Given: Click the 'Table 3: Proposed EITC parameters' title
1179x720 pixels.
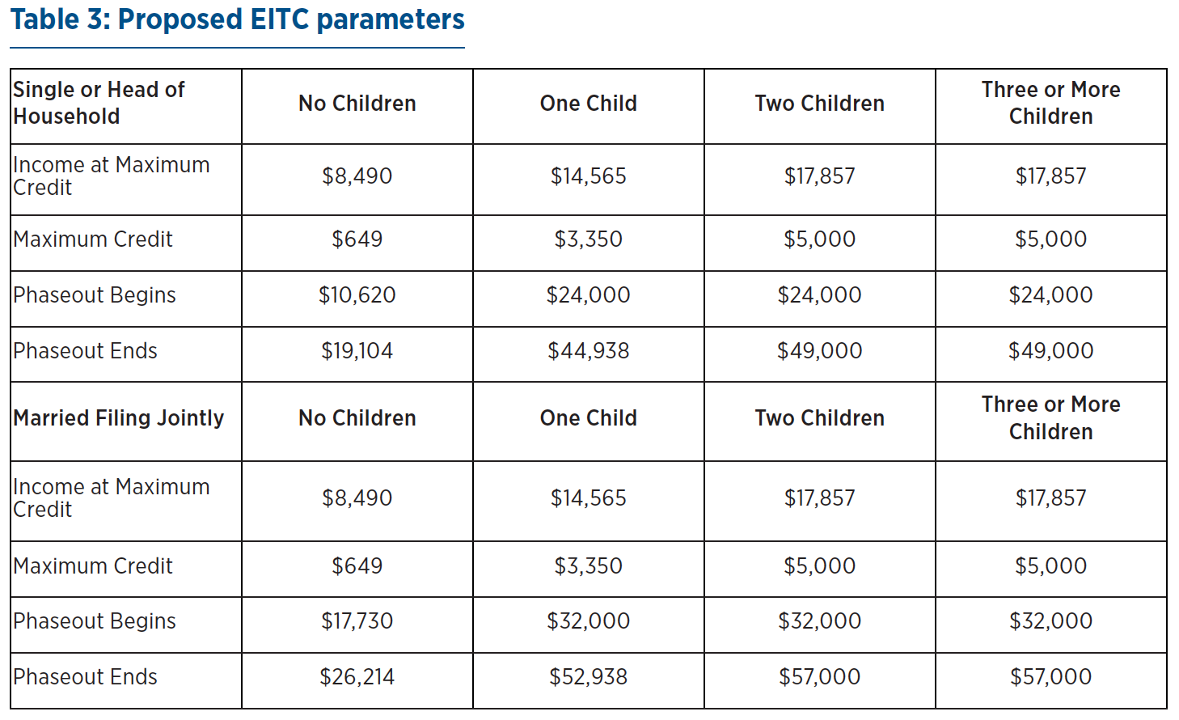Looking at the screenshot, I should click(237, 19).
